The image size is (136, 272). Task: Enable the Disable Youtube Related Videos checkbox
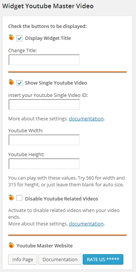[19, 198]
